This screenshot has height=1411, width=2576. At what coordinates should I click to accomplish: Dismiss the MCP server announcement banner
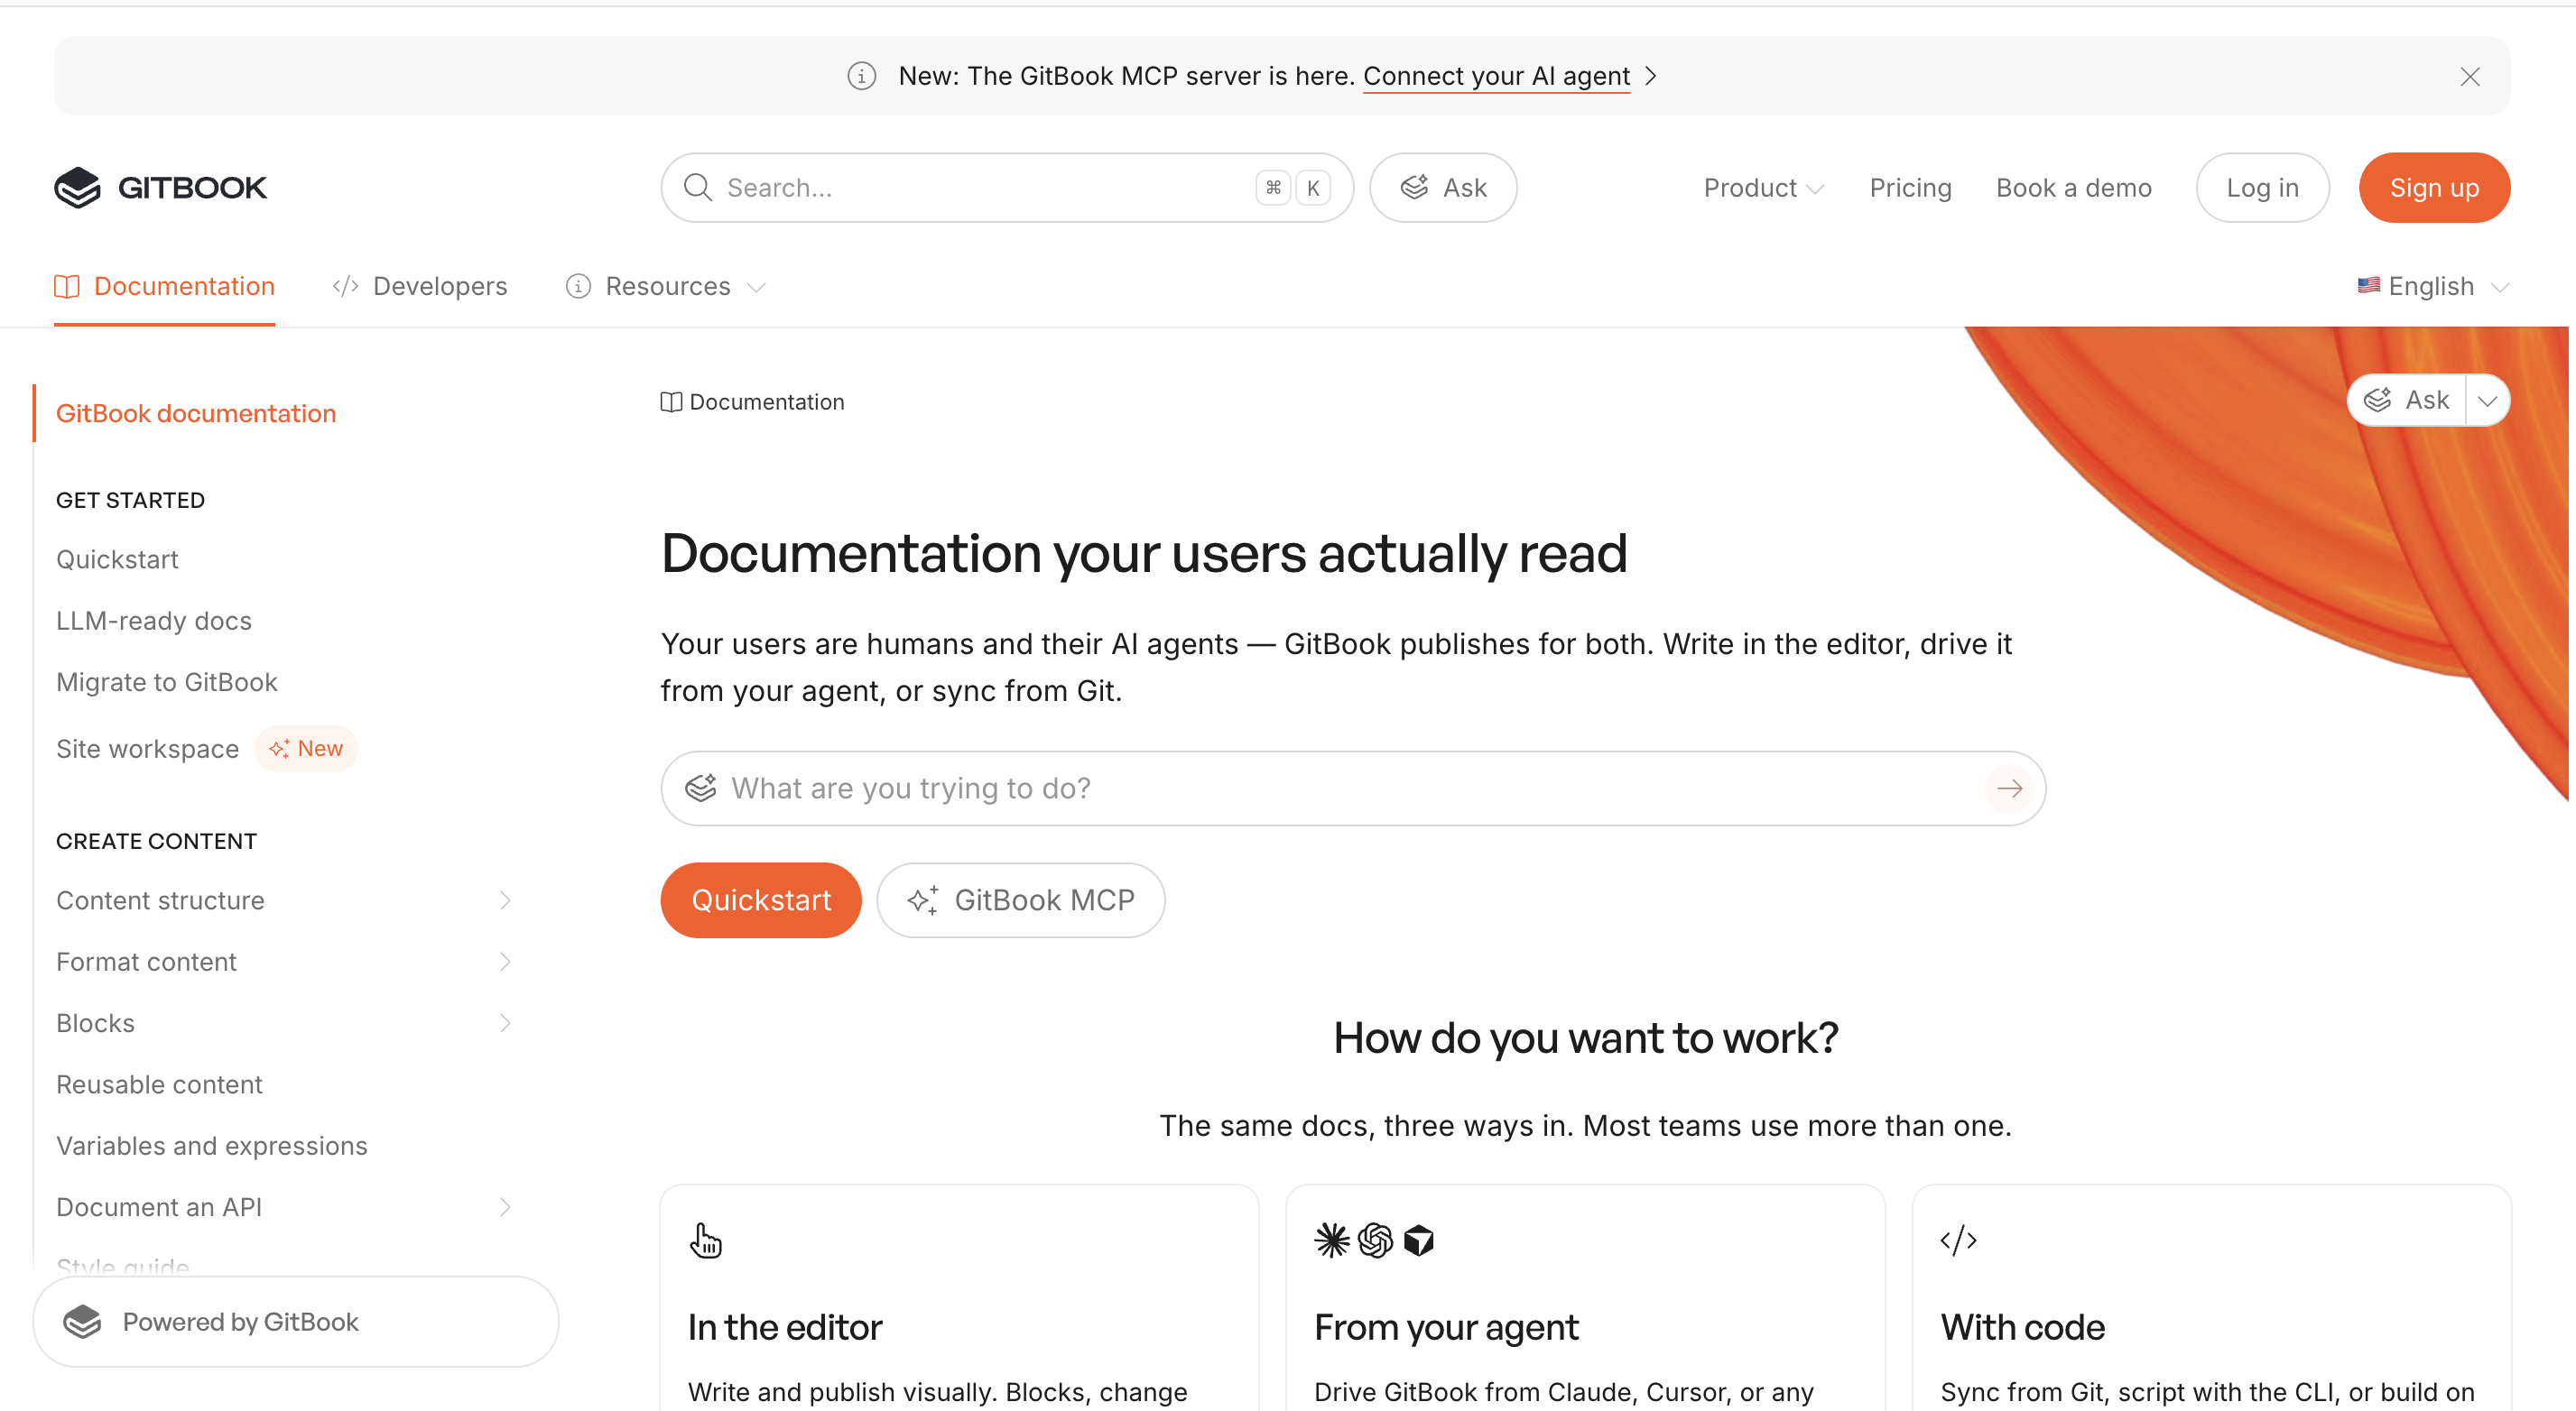point(2469,77)
